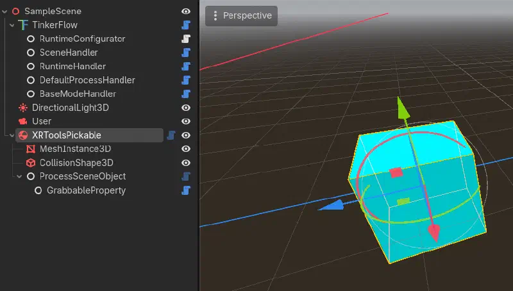The image size is (513, 291).
Task: Click the green Y-axis gizmo arrow
Action: pyautogui.click(x=403, y=108)
